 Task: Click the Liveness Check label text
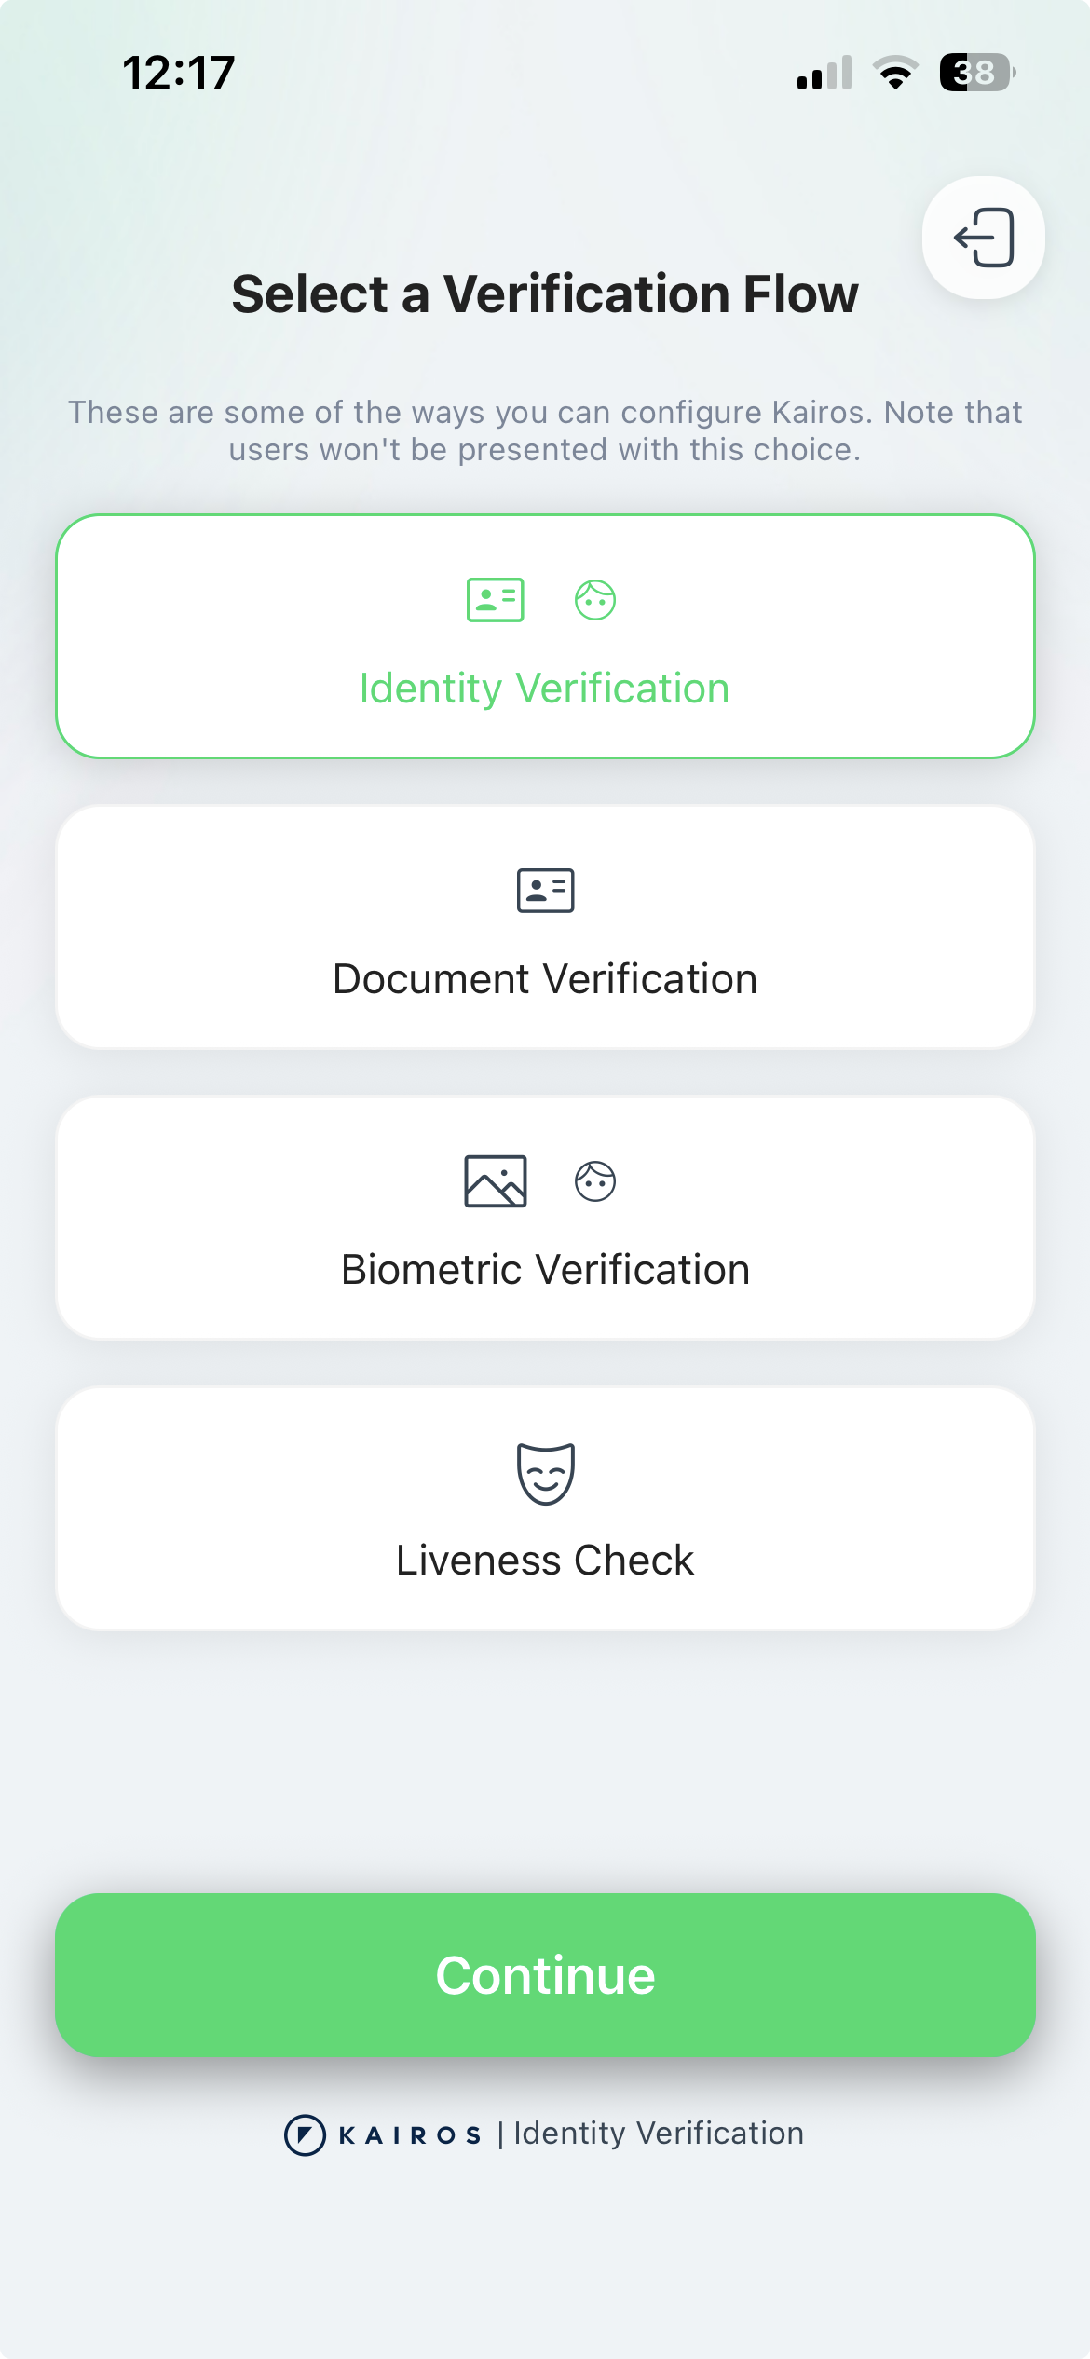pos(545,1561)
